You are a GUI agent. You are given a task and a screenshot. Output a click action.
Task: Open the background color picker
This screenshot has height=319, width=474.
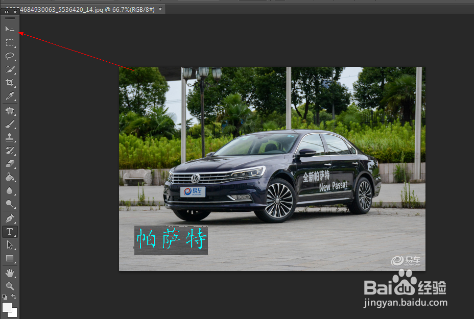15,314
